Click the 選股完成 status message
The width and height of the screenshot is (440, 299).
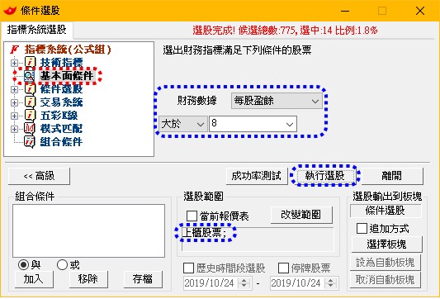click(x=285, y=31)
